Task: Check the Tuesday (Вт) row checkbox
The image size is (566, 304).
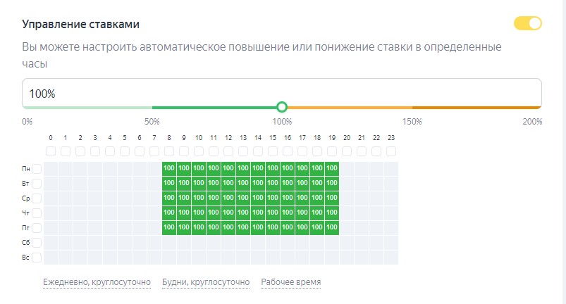Action: (37, 183)
